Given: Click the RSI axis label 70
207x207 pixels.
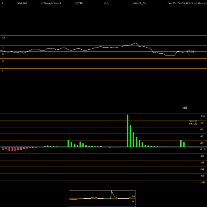Looking at the screenshot, I should pyautogui.click(x=3, y=48).
